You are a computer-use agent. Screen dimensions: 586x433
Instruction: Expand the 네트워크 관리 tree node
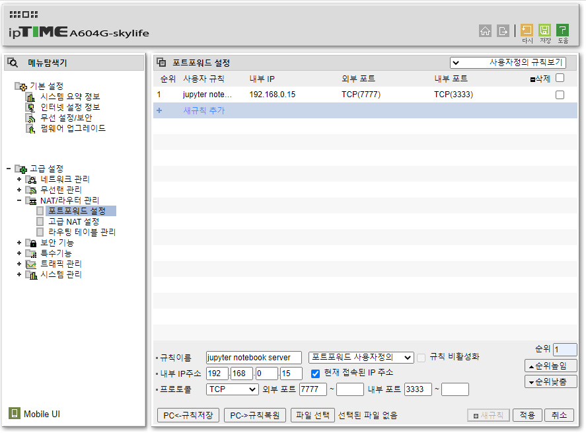19,180
